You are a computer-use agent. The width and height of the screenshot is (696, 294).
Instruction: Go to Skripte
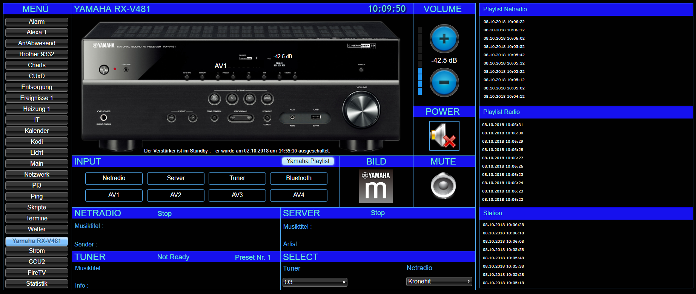pyautogui.click(x=37, y=208)
